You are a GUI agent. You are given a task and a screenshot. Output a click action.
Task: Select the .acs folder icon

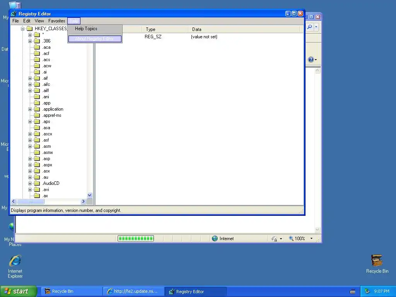(37, 60)
